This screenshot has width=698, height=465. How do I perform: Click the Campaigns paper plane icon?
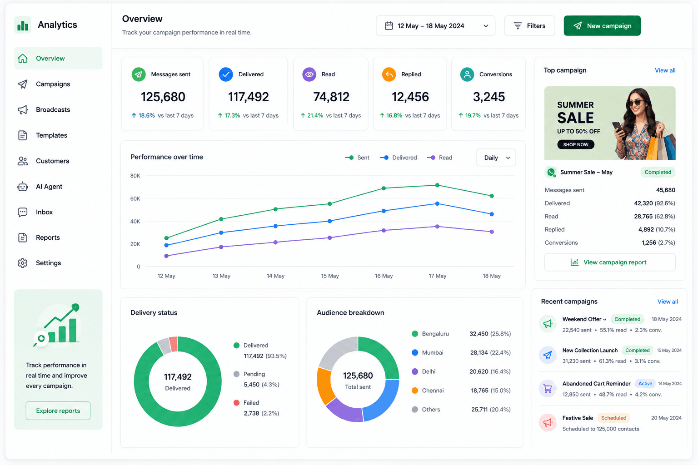(x=23, y=84)
